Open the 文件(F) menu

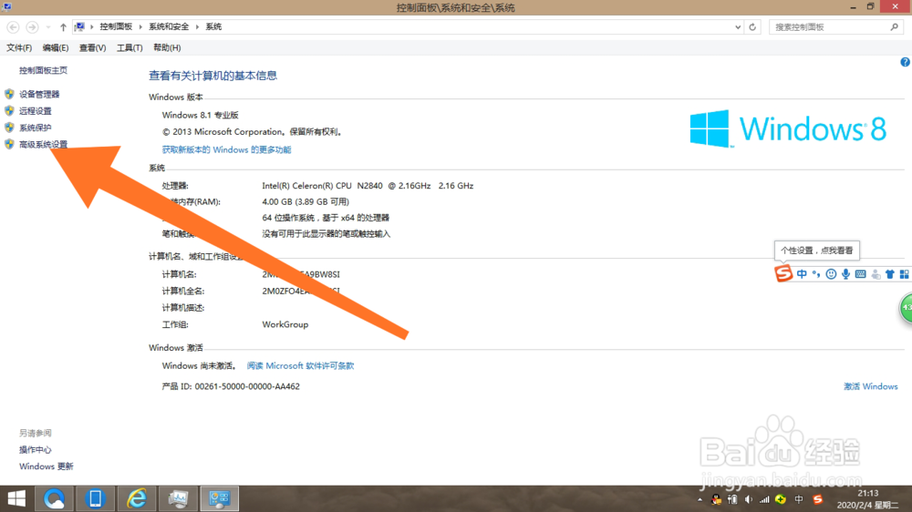tap(19, 48)
